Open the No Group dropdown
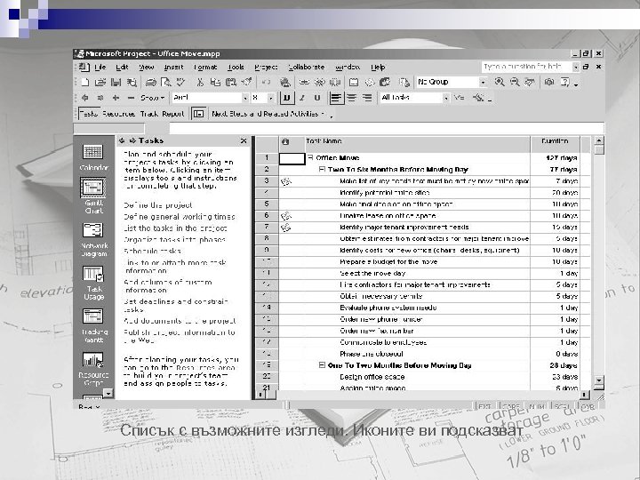Viewport: 640px width, 480px height. pyautogui.click(x=484, y=83)
